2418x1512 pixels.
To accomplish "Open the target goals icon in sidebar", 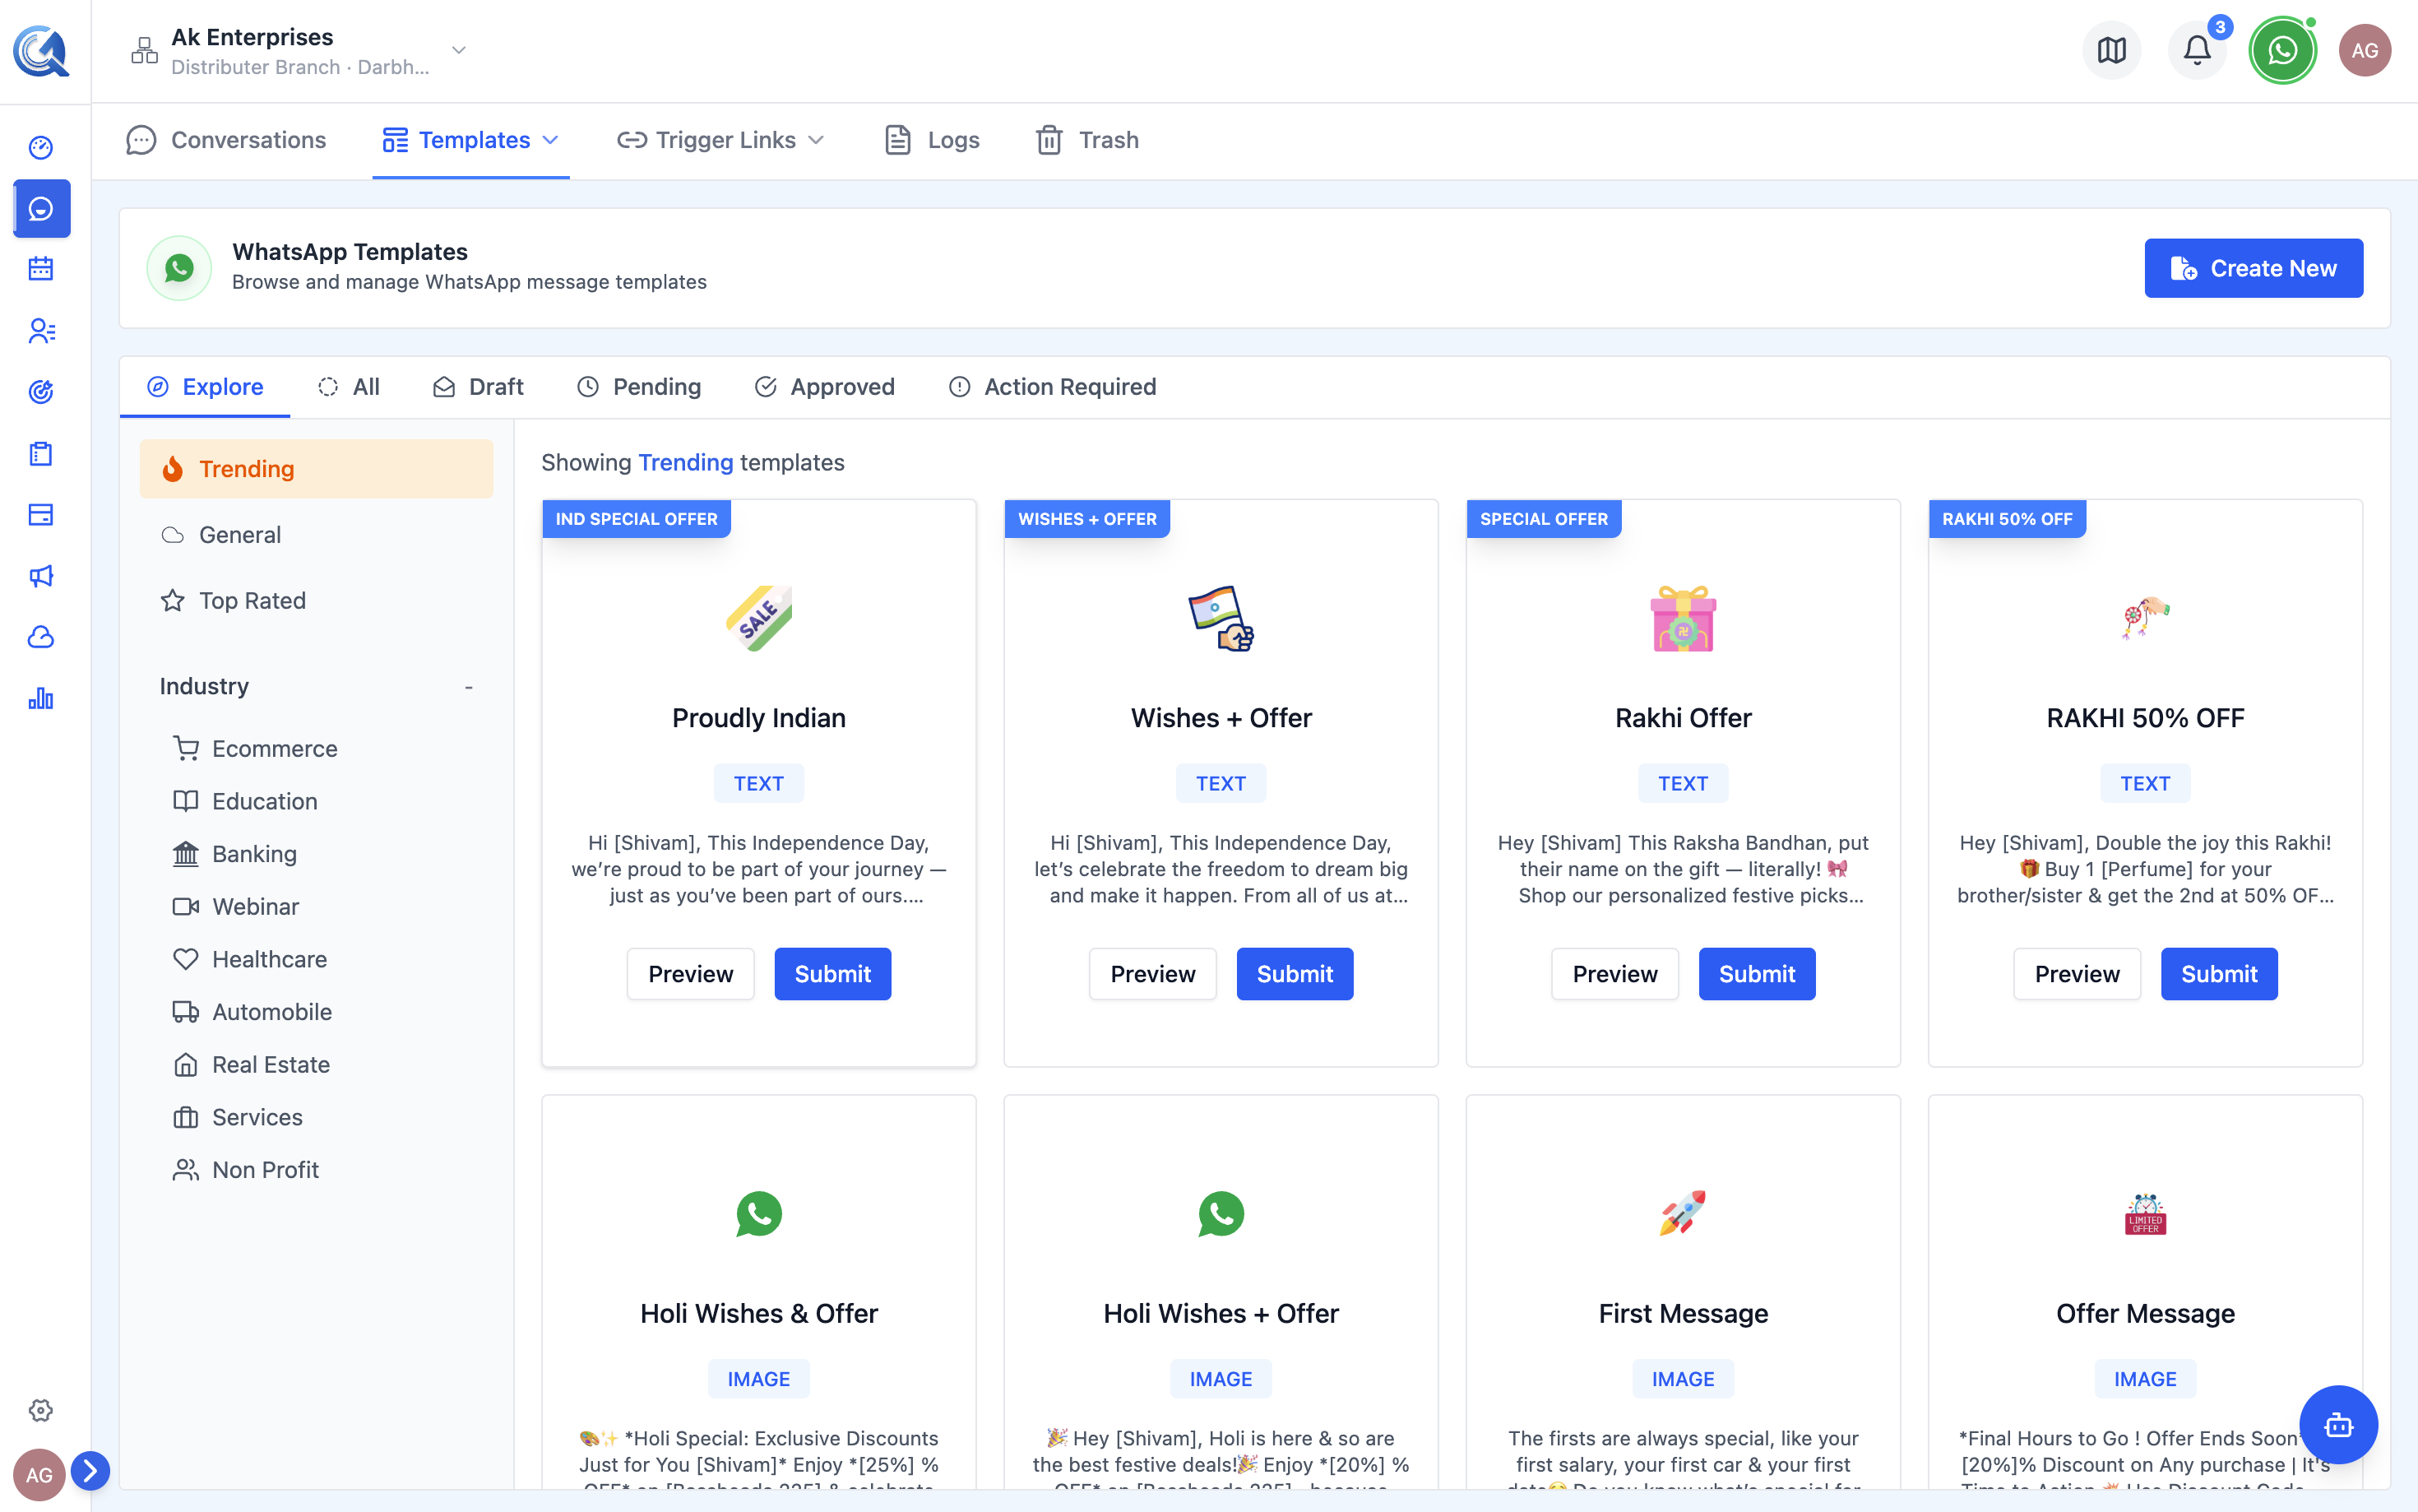I will [x=41, y=392].
